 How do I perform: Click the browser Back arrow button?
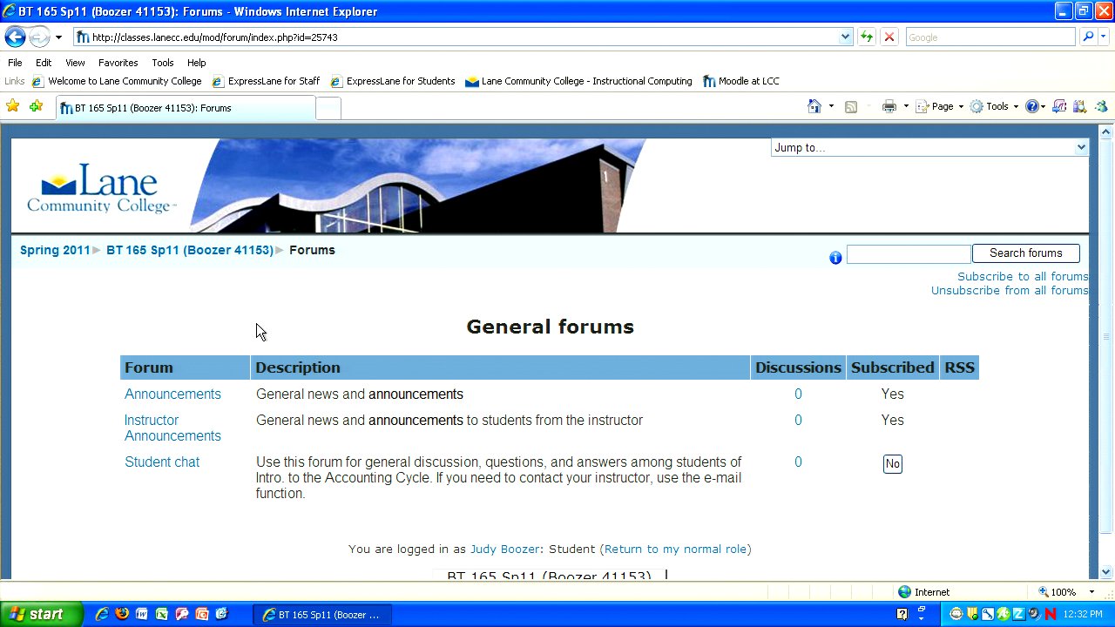point(15,37)
